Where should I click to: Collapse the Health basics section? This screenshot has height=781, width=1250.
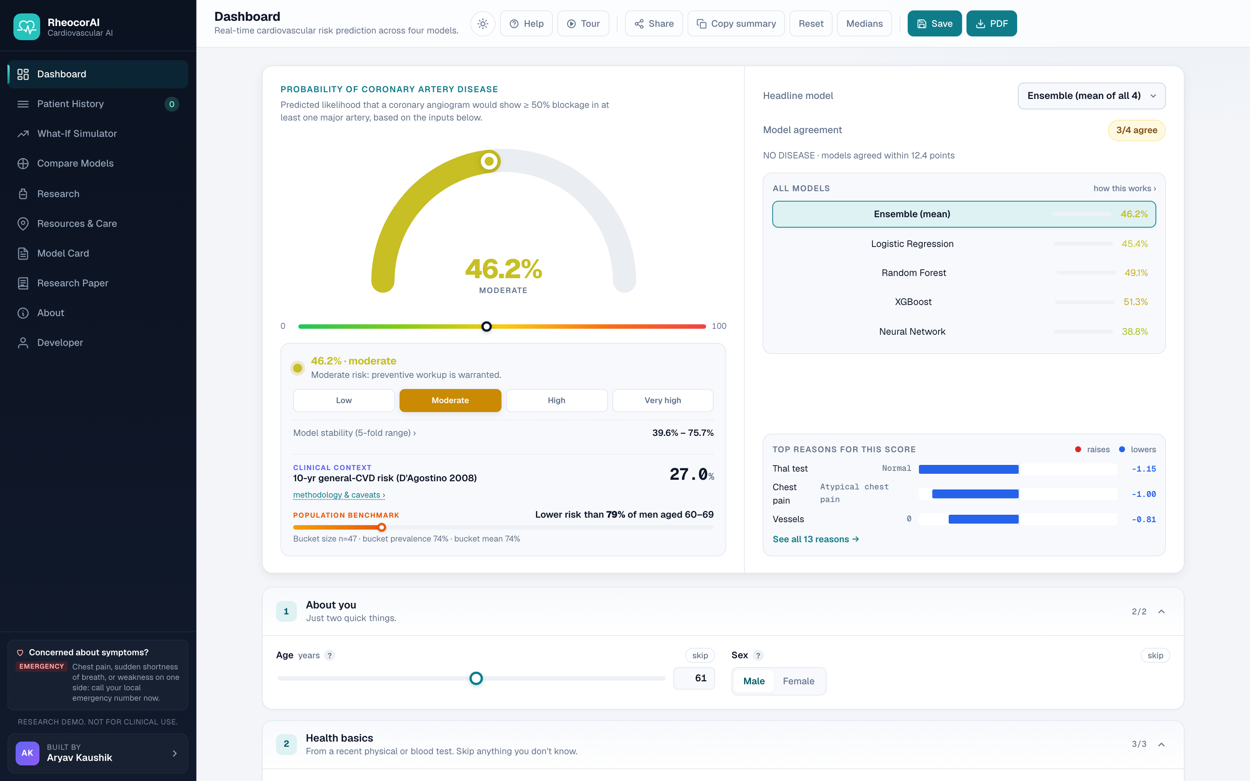pos(1161,744)
